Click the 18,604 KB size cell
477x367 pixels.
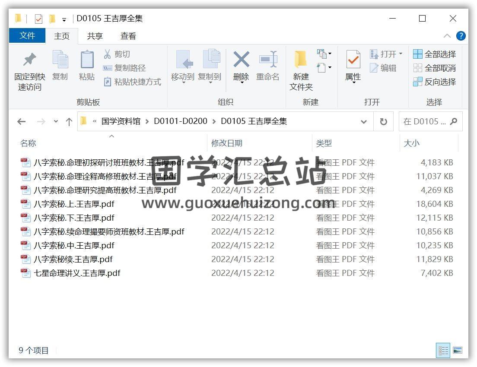(435, 204)
